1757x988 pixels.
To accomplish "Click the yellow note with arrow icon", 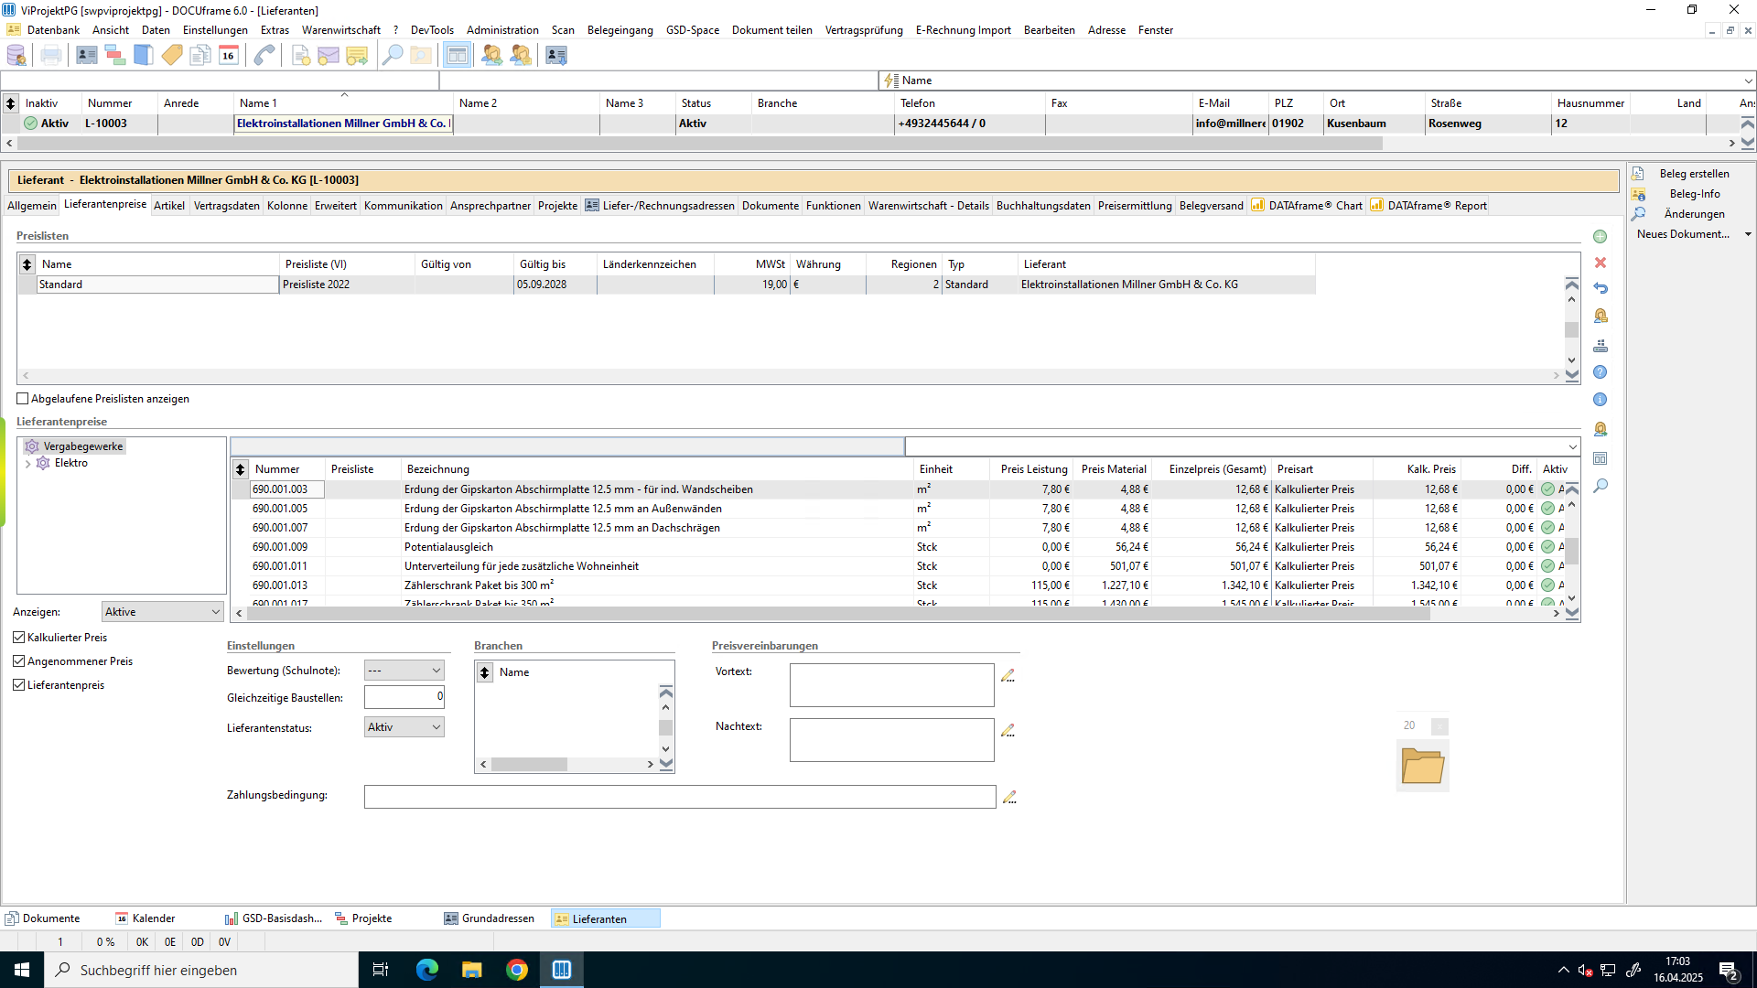I will tap(357, 56).
